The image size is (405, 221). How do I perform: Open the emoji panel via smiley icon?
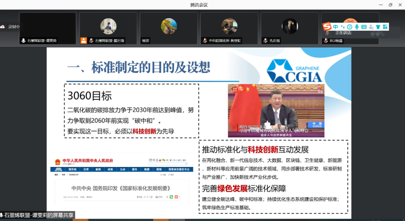pyautogui.click(x=350, y=26)
